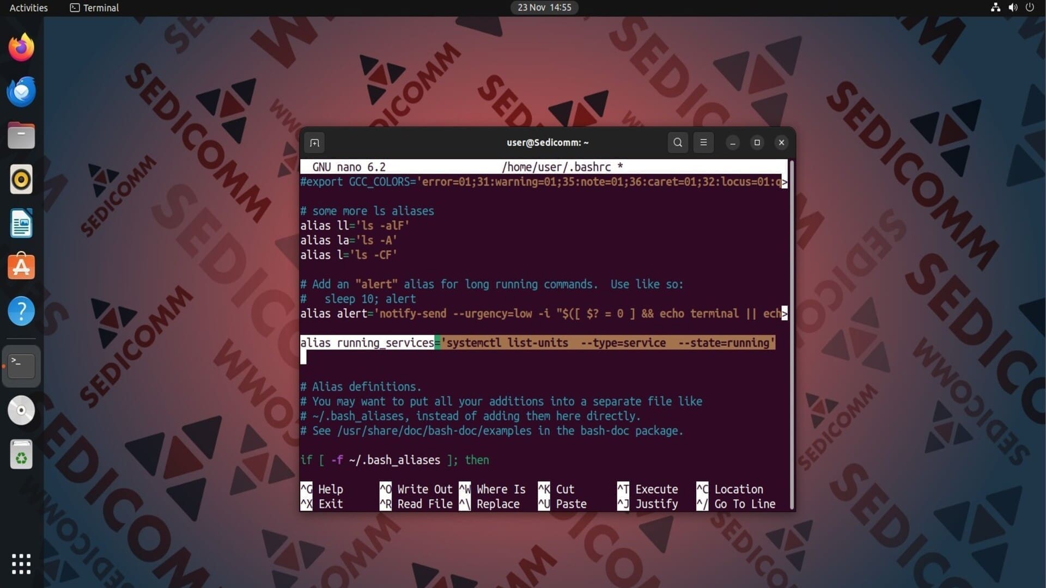Open network status indicator
The height and width of the screenshot is (588, 1046).
pos(995,8)
